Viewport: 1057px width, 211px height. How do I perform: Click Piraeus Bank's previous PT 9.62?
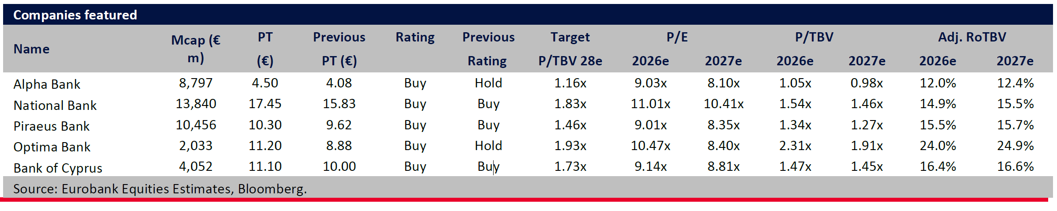pos(339,125)
